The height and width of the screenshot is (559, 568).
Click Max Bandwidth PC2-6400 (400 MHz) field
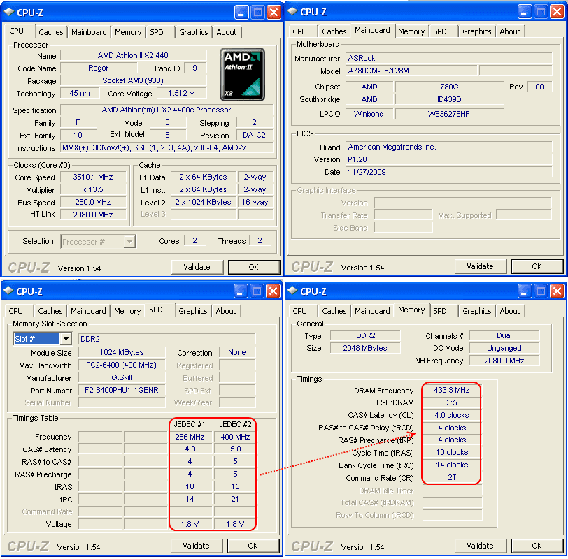(122, 365)
